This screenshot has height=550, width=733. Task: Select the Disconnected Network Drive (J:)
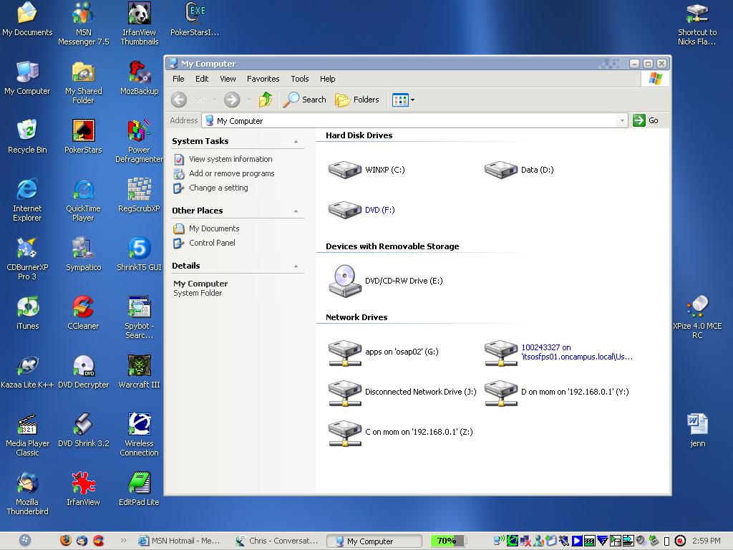pos(402,392)
